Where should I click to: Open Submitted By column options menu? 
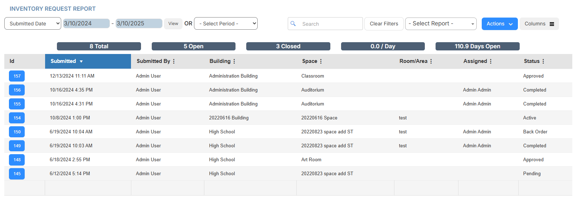click(x=174, y=61)
